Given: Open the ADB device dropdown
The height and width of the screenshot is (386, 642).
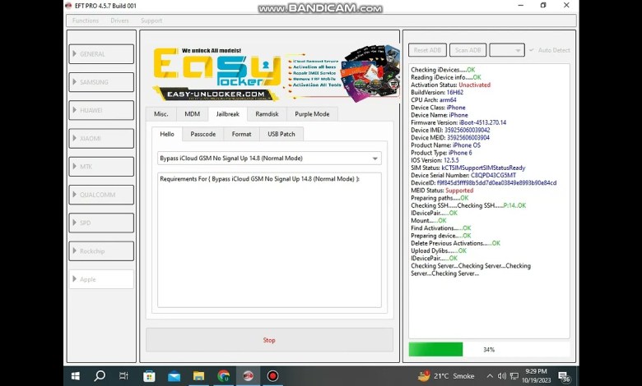Looking at the screenshot, I should 506,50.
